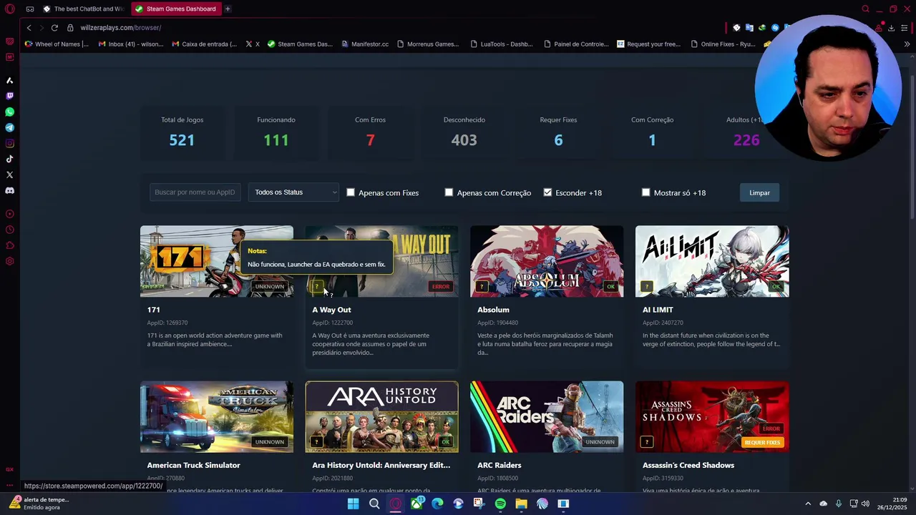Open the ARC Raiders cover thumbnail

click(x=547, y=417)
